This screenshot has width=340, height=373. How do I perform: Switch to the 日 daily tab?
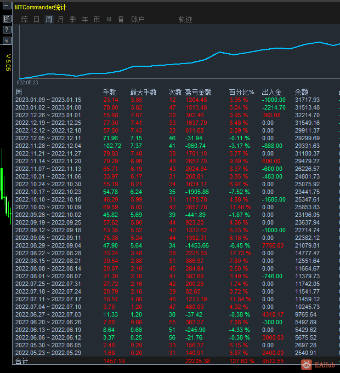coord(36,19)
